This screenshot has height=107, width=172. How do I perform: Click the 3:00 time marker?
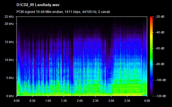[x=111, y=101]
